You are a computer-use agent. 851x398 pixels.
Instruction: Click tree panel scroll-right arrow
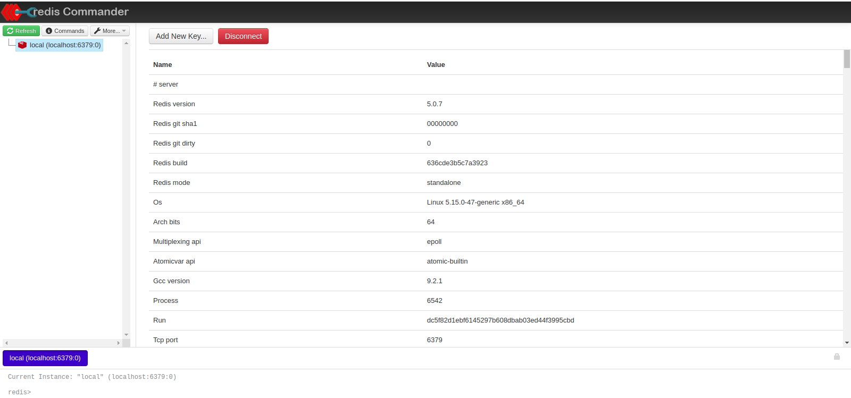(x=118, y=343)
